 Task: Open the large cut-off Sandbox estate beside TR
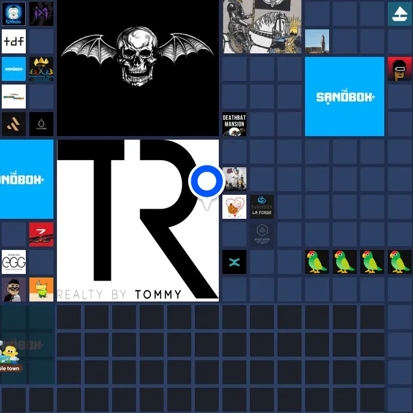coord(26,179)
